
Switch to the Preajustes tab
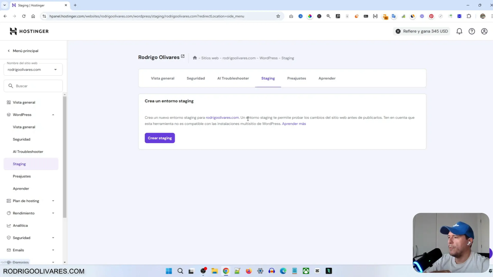pyautogui.click(x=296, y=78)
